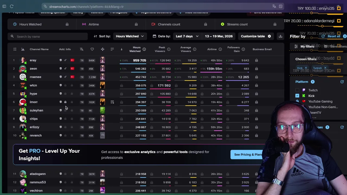Open eray channel avatar
Screen dimensions: 347x195
pyautogui.click(x=23, y=60)
